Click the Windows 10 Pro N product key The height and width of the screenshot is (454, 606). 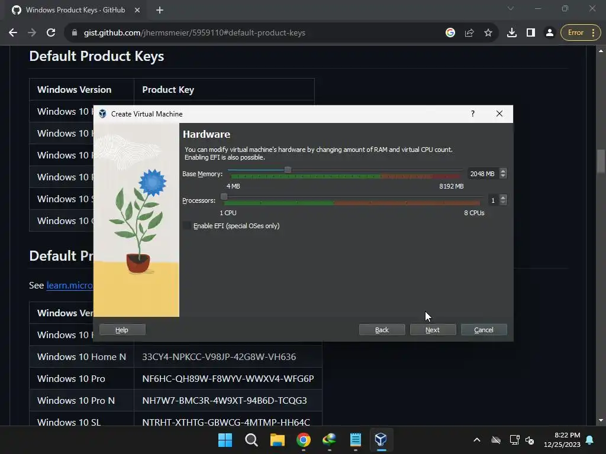[x=224, y=400]
